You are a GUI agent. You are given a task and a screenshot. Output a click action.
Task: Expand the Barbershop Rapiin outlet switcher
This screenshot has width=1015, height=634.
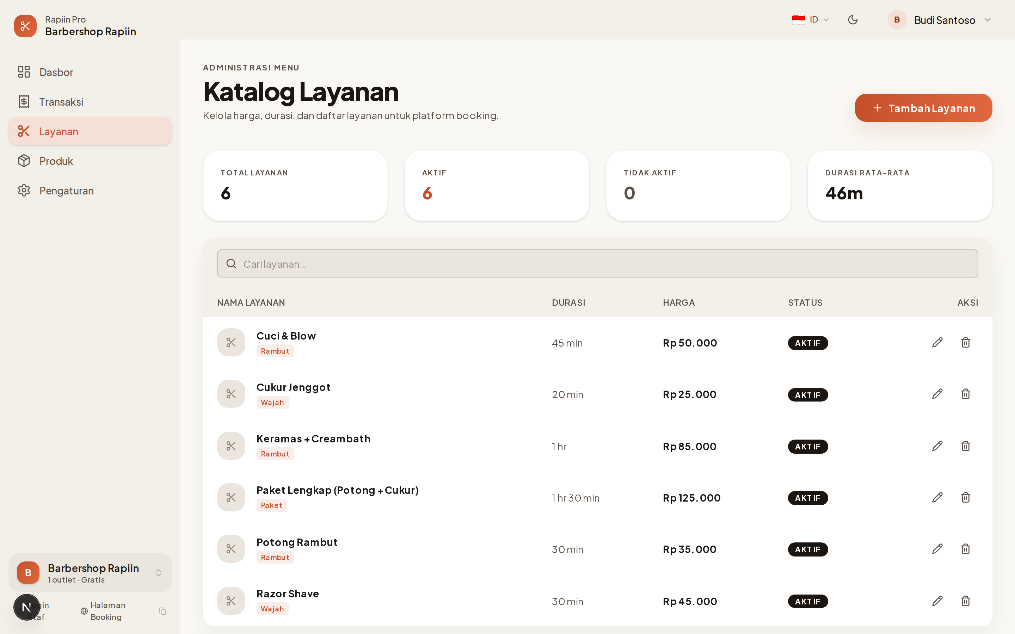pos(159,573)
